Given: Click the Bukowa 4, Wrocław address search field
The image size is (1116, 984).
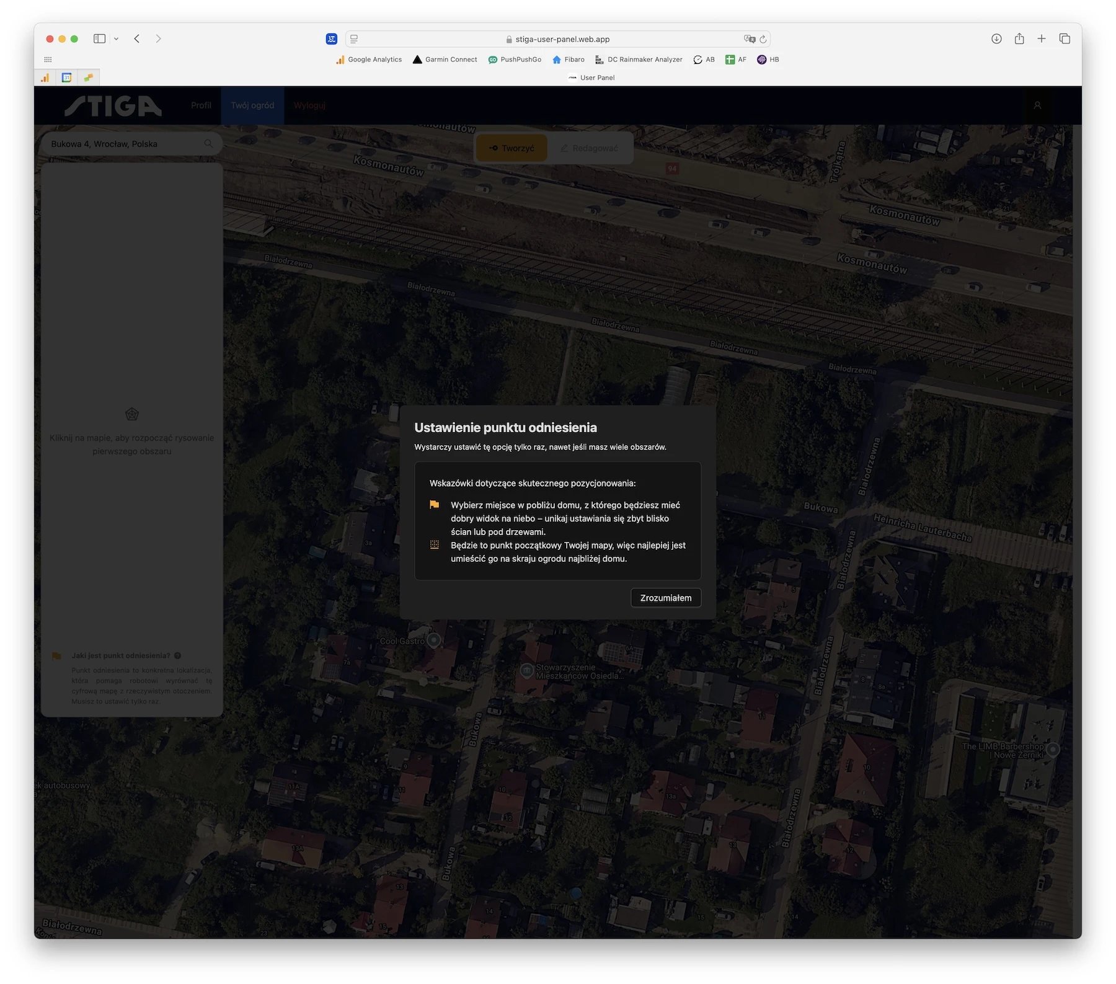Looking at the screenshot, I should point(131,144).
